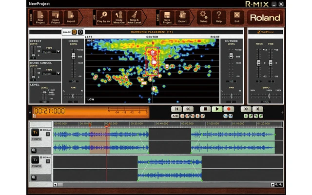Jump to start with skip-to-beginning button

[176, 109]
